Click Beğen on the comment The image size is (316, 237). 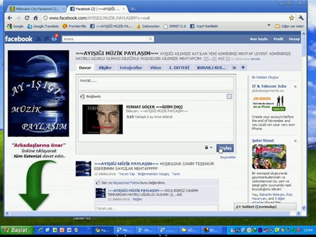pos(138,199)
